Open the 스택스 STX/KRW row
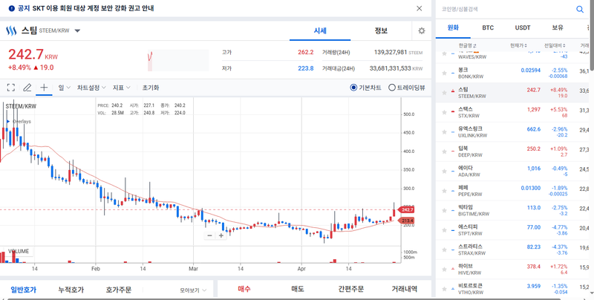This screenshot has width=594, height=300. tap(512, 113)
